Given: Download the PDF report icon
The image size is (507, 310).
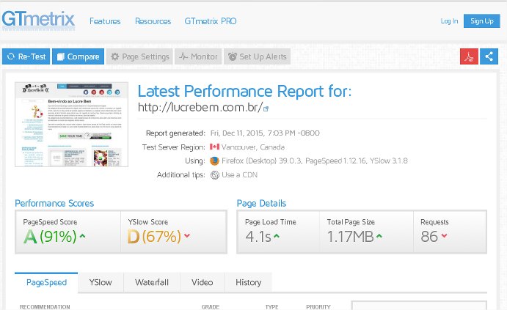Looking at the screenshot, I should (x=469, y=56).
